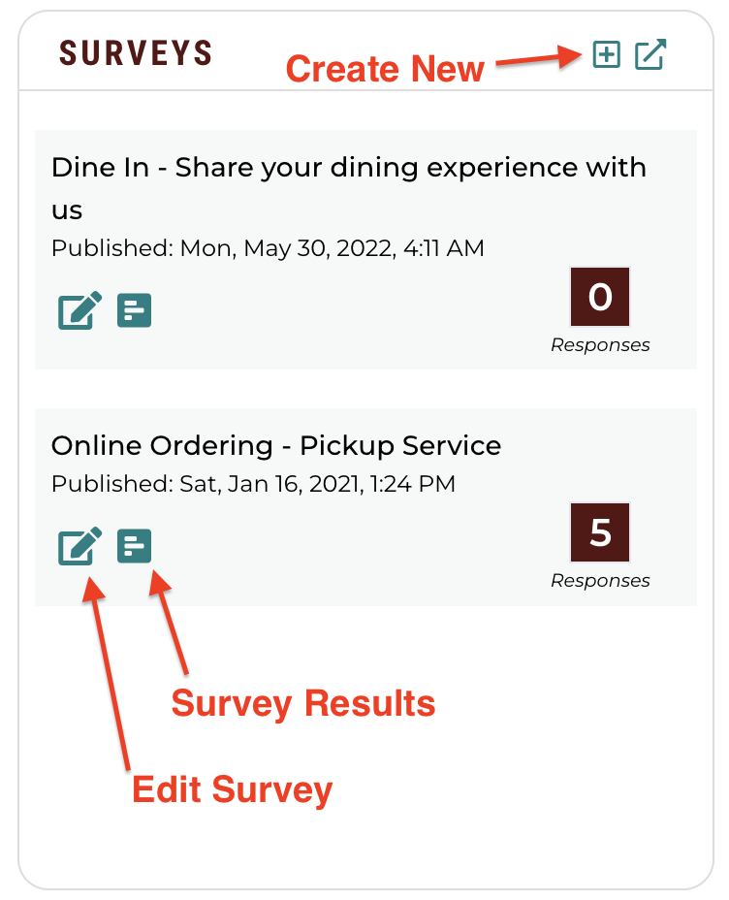Click the 5 responses count badge

coord(600,532)
